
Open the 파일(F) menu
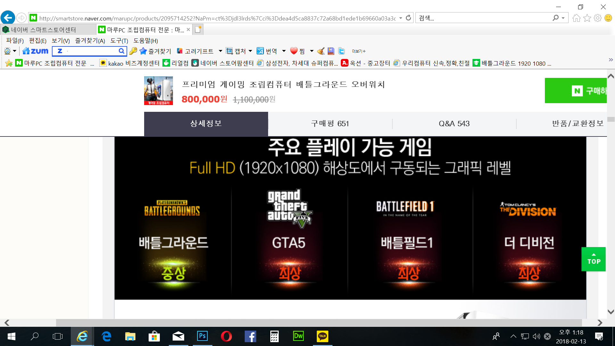click(15, 41)
